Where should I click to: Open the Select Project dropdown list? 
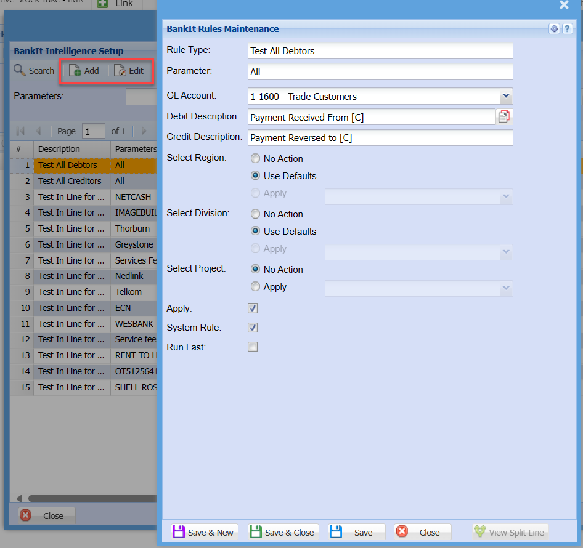pyautogui.click(x=506, y=288)
